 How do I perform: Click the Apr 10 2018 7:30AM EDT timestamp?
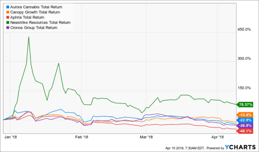point(185,148)
